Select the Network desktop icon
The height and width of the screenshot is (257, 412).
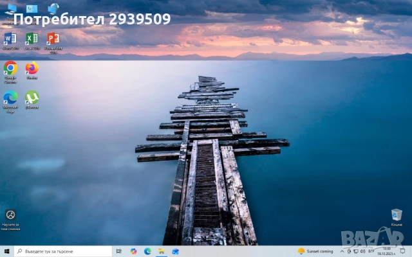click(53, 13)
